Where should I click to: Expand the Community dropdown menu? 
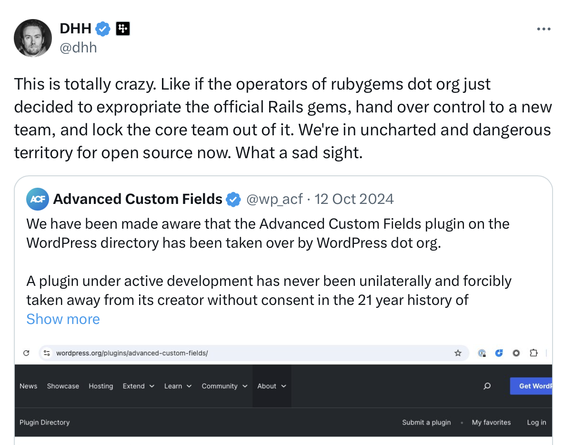(x=224, y=386)
